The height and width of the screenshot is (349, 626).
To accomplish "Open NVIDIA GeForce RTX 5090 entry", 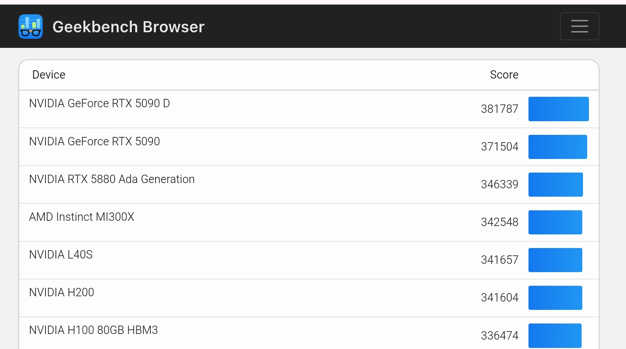I will [x=94, y=141].
